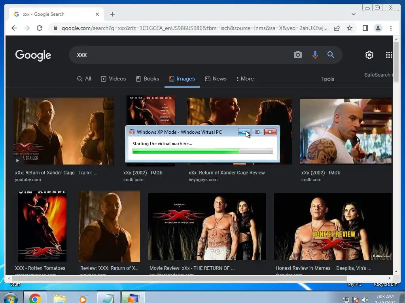Share this page using the share icon

click(337, 28)
